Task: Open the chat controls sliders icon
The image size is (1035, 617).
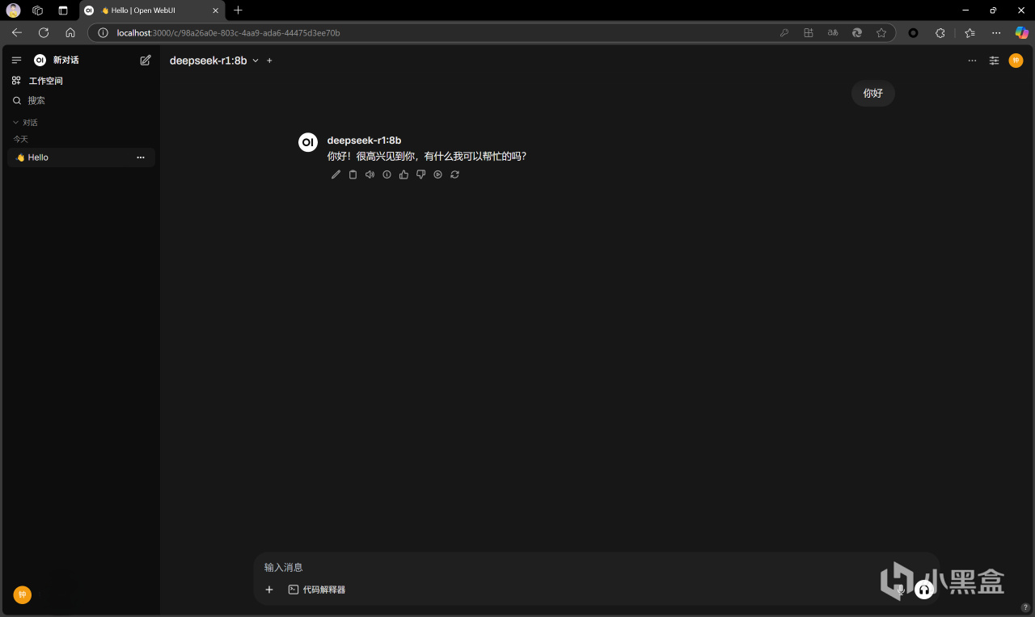Action: [x=995, y=61]
